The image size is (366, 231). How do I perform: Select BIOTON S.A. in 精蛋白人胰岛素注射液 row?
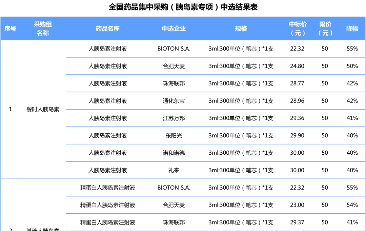174,188
